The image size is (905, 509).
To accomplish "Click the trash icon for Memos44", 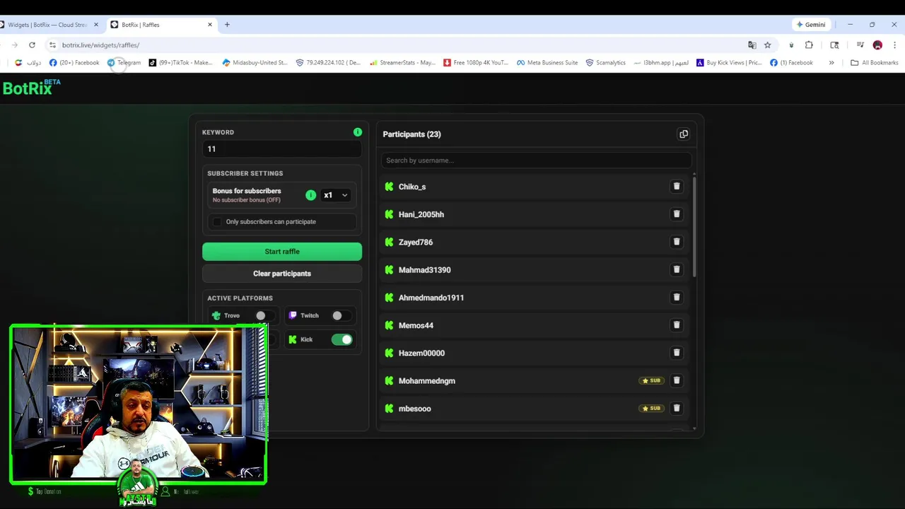I will [x=677, y=325].
